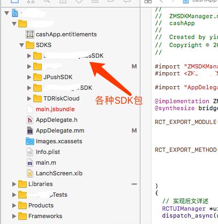Collapse the SDKS folder triangle
The height and width of the screenshot is (224, 218).
[x=22, y=45]
